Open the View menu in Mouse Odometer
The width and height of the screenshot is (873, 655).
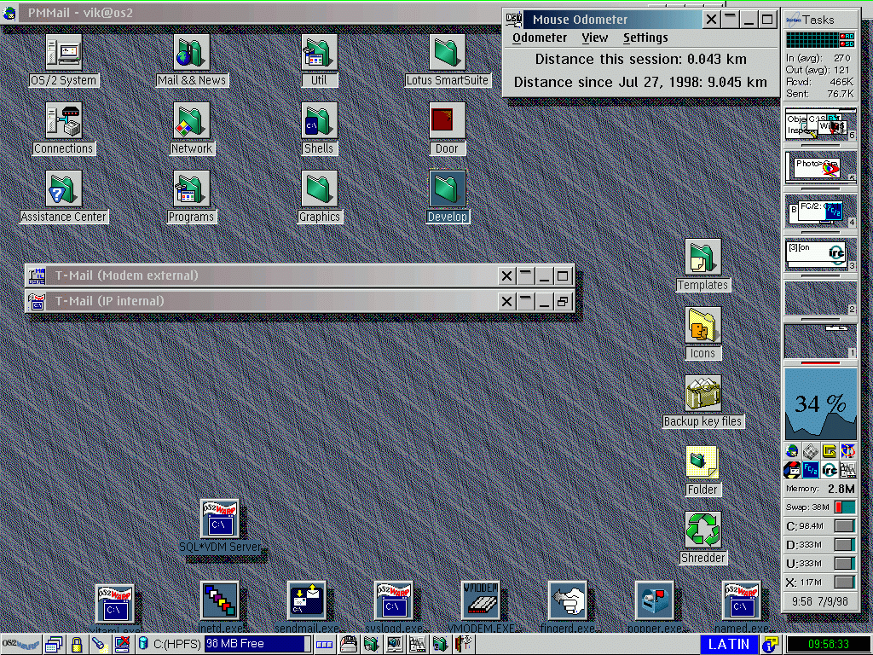pyautogui.click(x=594, y=38)
